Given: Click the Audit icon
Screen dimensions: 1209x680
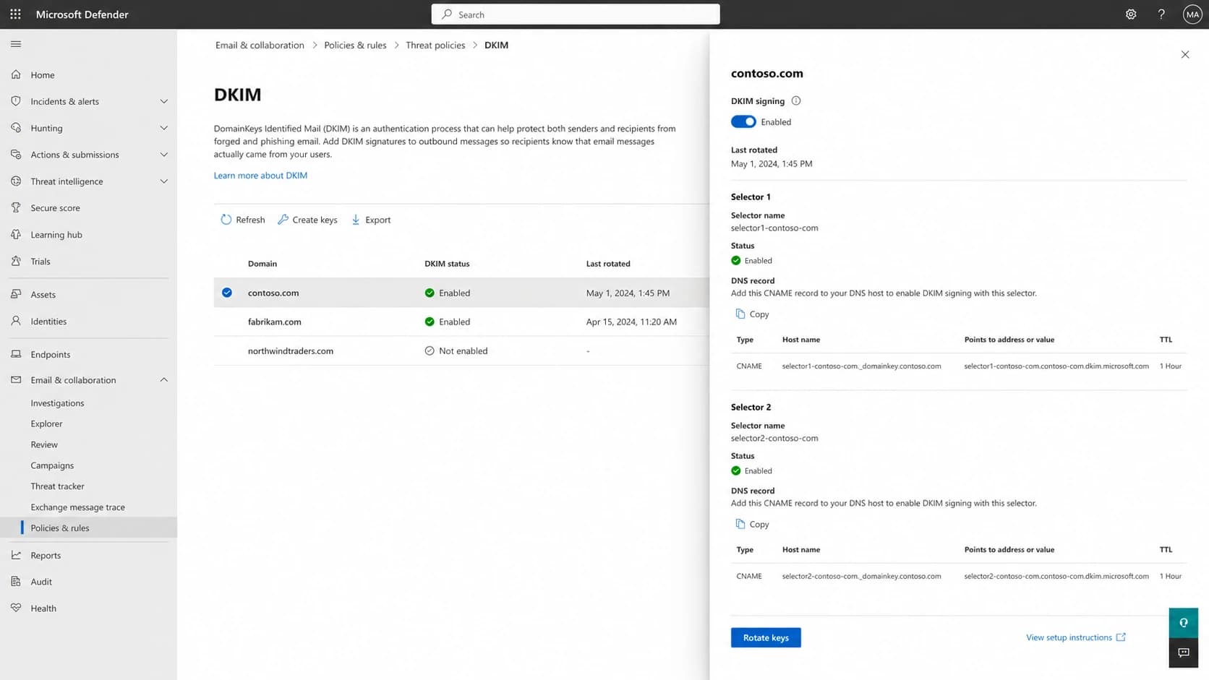Looking at the screenshot, I should click(16, 581).
